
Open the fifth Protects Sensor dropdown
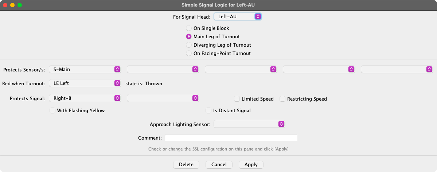pyautogui.click(x=397, y=69)
